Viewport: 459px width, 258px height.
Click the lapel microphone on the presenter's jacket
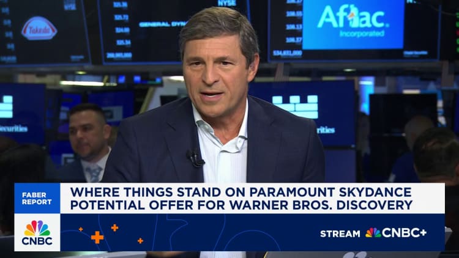pos(195,158)
